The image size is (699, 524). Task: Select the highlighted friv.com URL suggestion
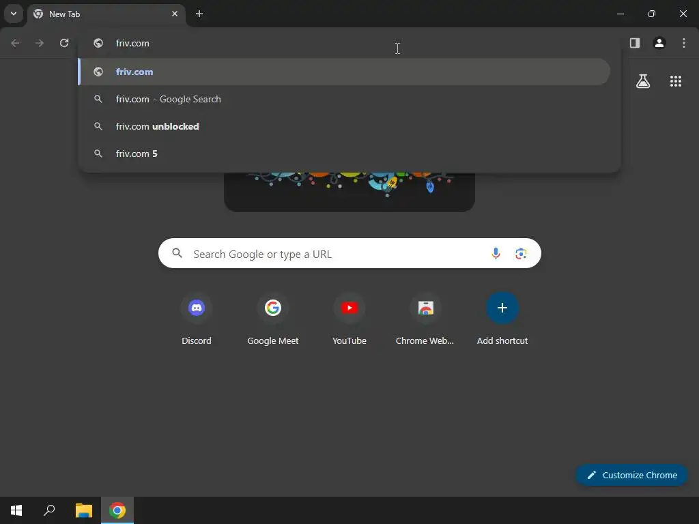coord(344,72)
